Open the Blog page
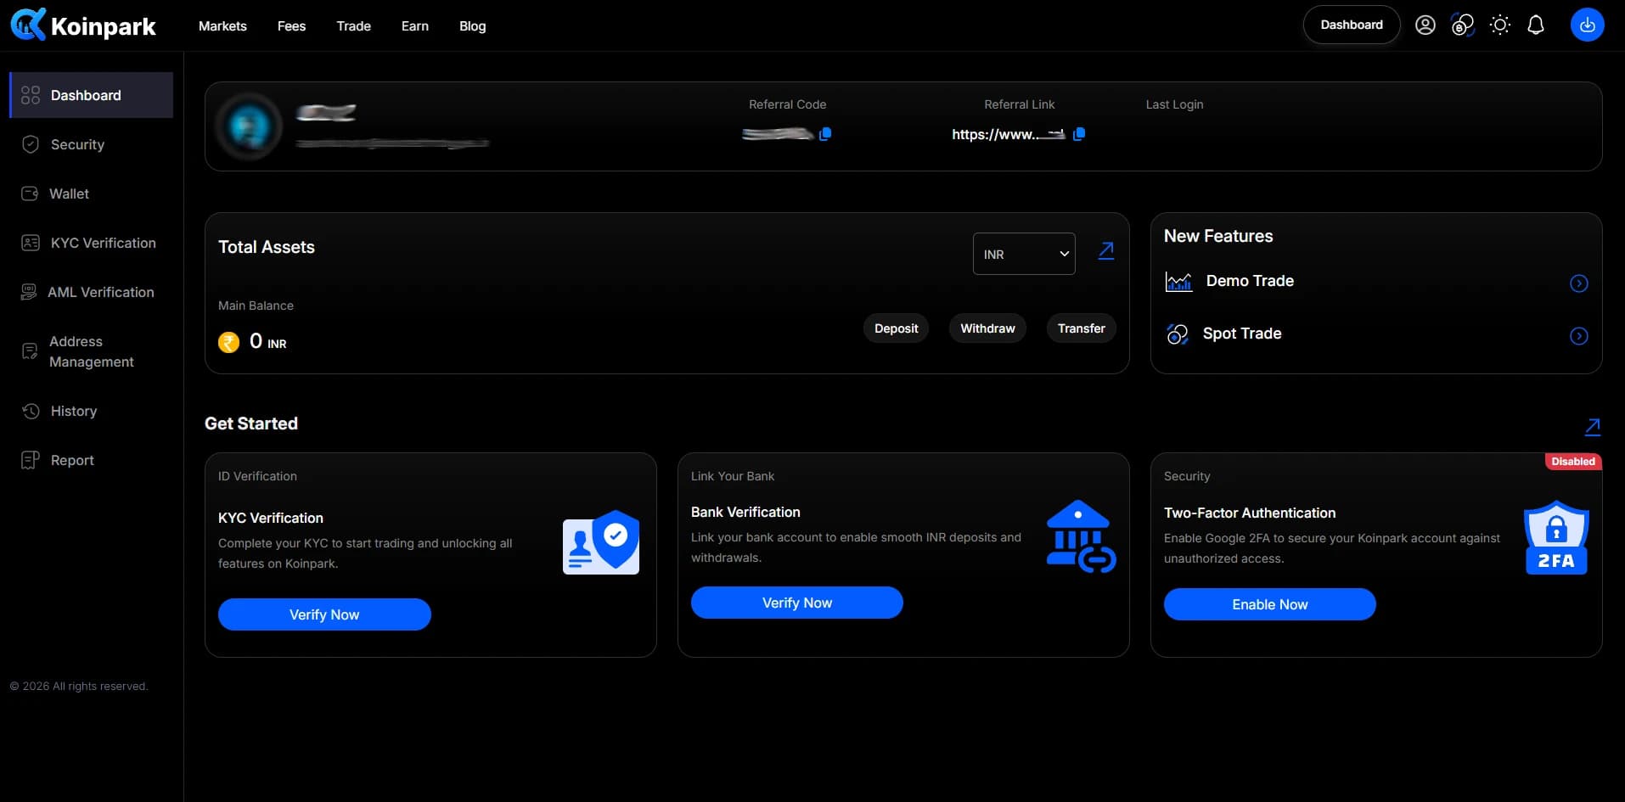 coord(473,26)
